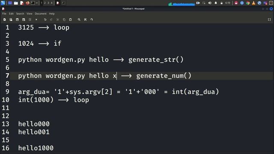This screenshot has width=274, height=154.
Task: Switch to workspace 2
Action: point(45,3)
